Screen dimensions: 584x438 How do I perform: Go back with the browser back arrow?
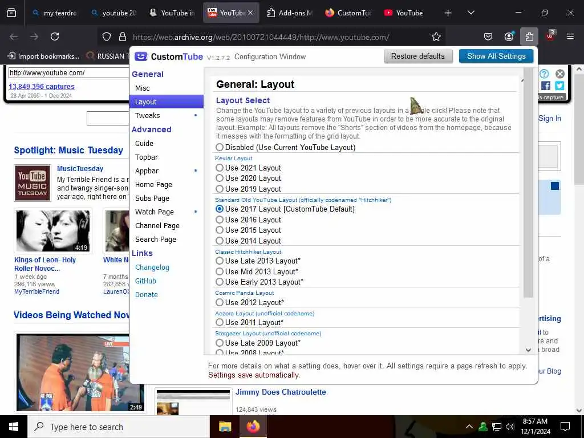[x=14, y=36]
